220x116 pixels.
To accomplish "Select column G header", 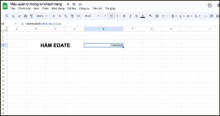I will 152,29.
